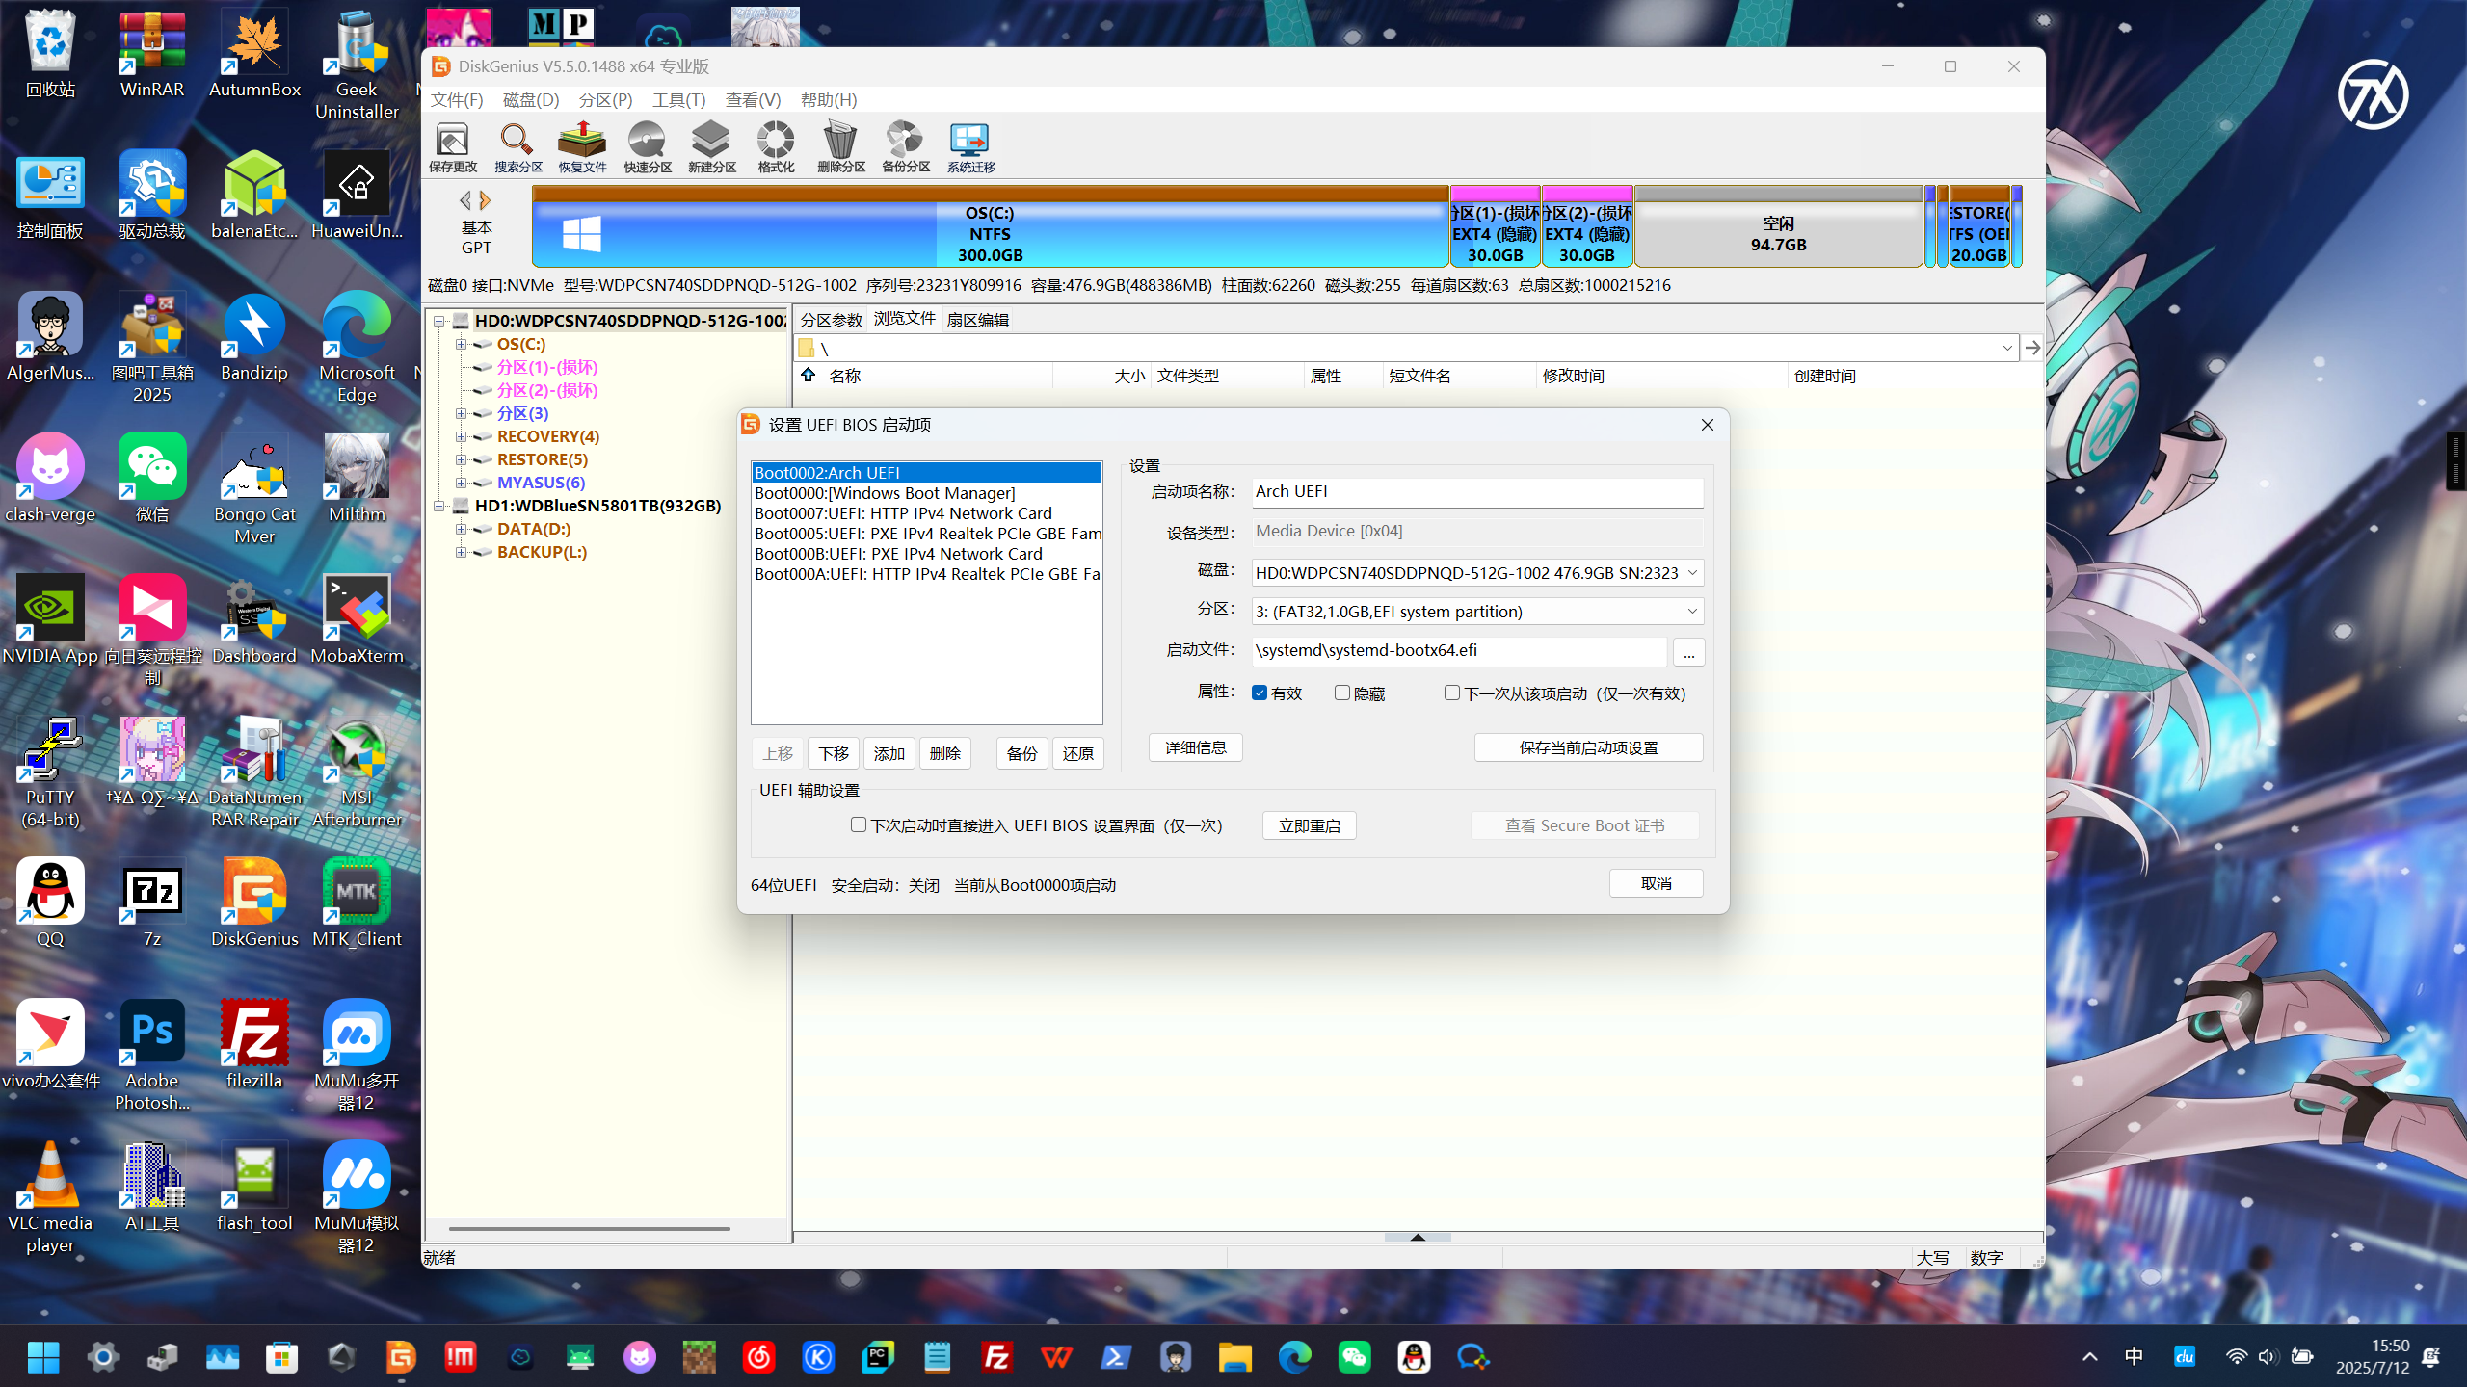The height and width of the screenshot is (1387, 2467).
Task: Click the 立即重启 (restart now) button
Action: [x=1309, y=825]
